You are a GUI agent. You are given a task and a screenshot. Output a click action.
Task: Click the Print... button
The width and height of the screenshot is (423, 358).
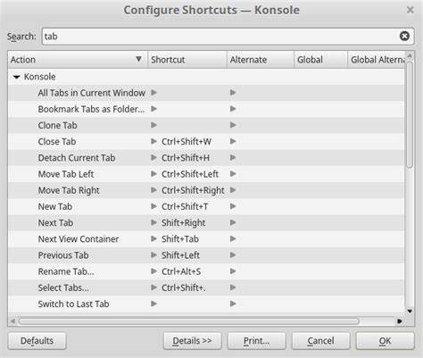[x=256, y=341]
